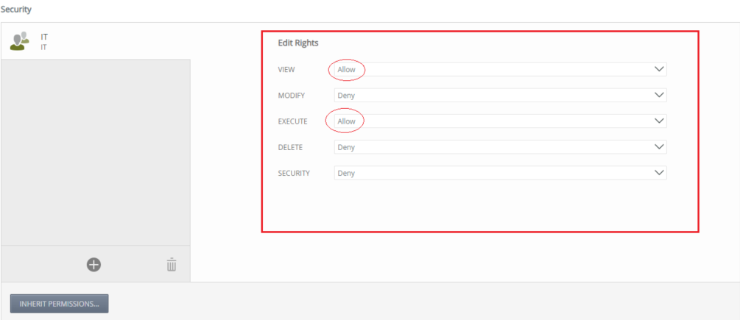Expand the EXECUTE dropdown chevron arrow

click(x=659, y=121)
